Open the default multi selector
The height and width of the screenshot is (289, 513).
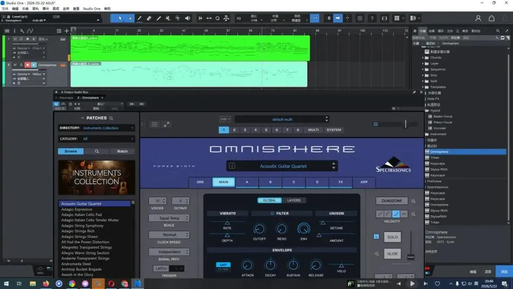[x=282, y=119]
